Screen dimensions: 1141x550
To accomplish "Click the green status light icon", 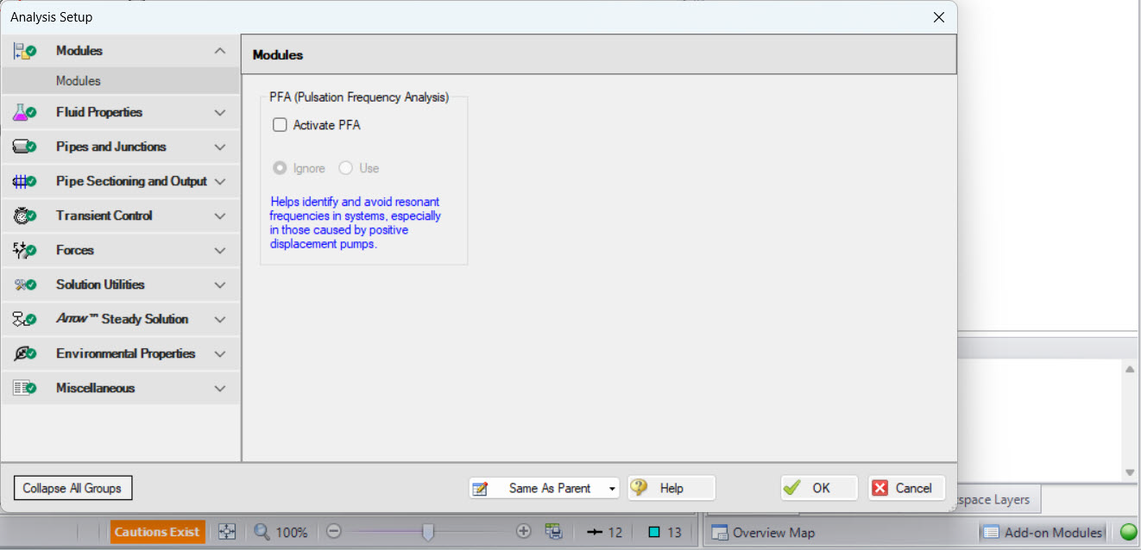I will tap(1129, 532).
